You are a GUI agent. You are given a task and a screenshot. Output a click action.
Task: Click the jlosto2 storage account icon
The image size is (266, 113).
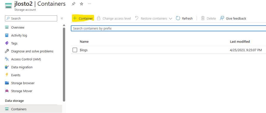(9, 5)
